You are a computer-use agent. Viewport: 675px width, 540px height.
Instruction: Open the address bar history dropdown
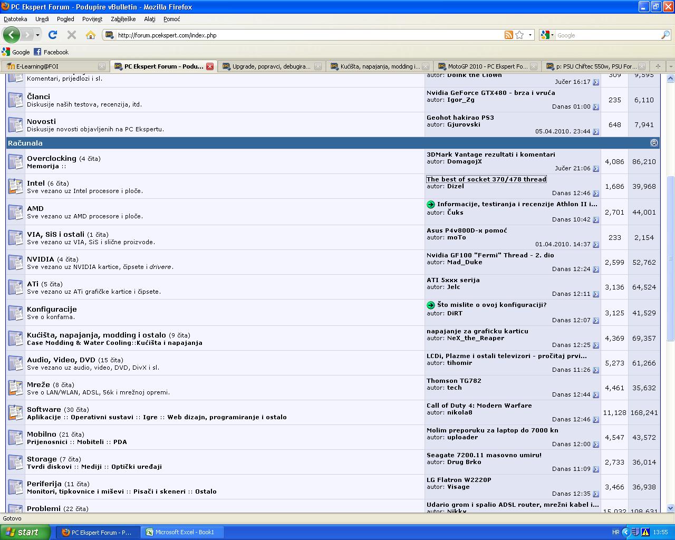530,35
